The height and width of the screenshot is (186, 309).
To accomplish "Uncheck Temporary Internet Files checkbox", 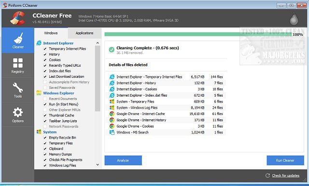I will click(45, 49).
